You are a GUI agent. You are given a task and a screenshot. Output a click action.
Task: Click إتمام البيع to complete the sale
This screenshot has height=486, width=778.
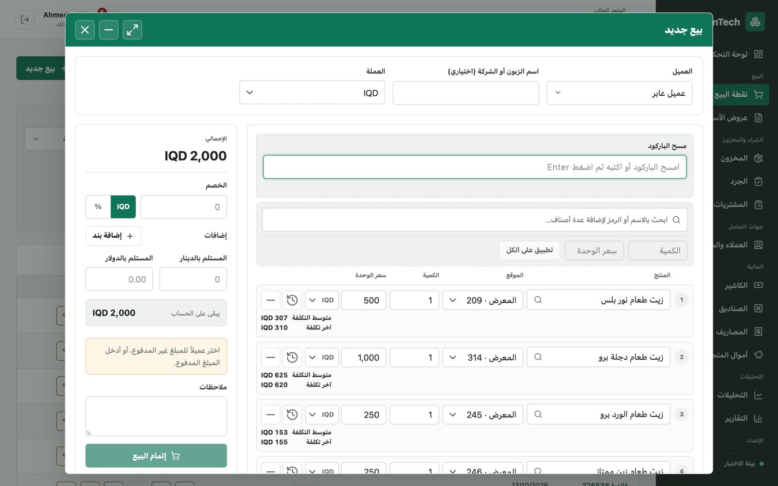(x=156, y=456)
